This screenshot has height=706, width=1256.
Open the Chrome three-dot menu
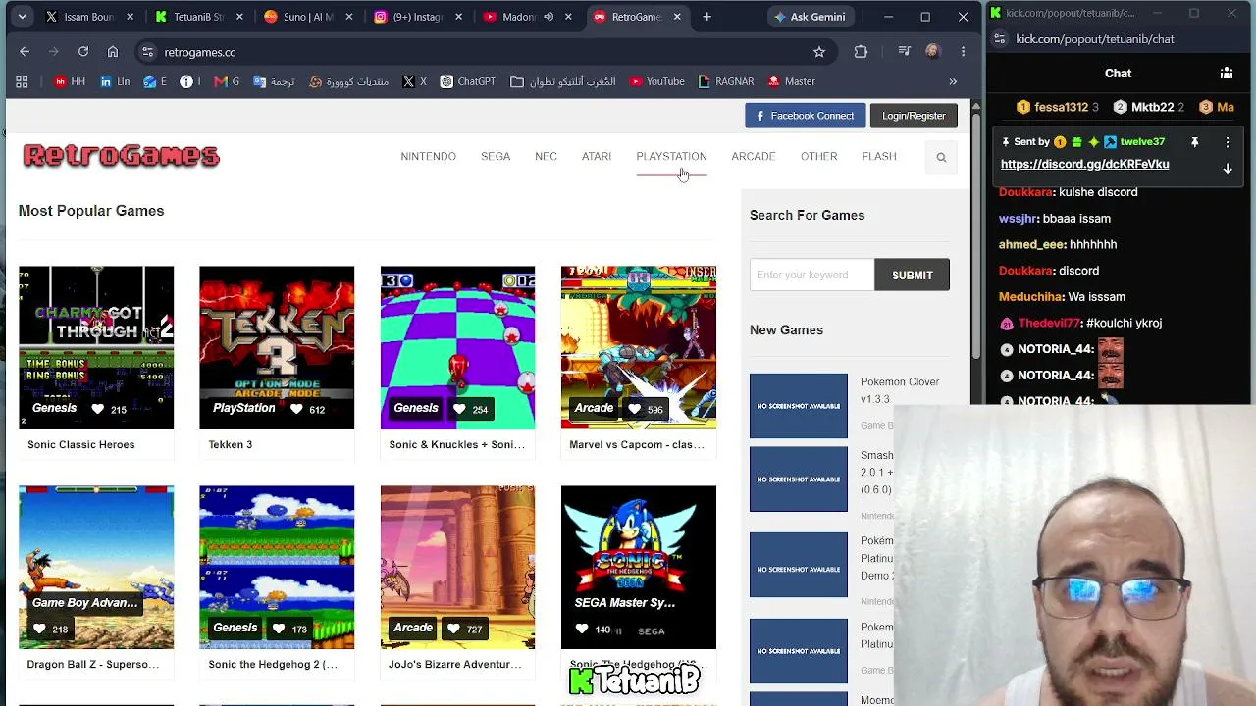963,52
